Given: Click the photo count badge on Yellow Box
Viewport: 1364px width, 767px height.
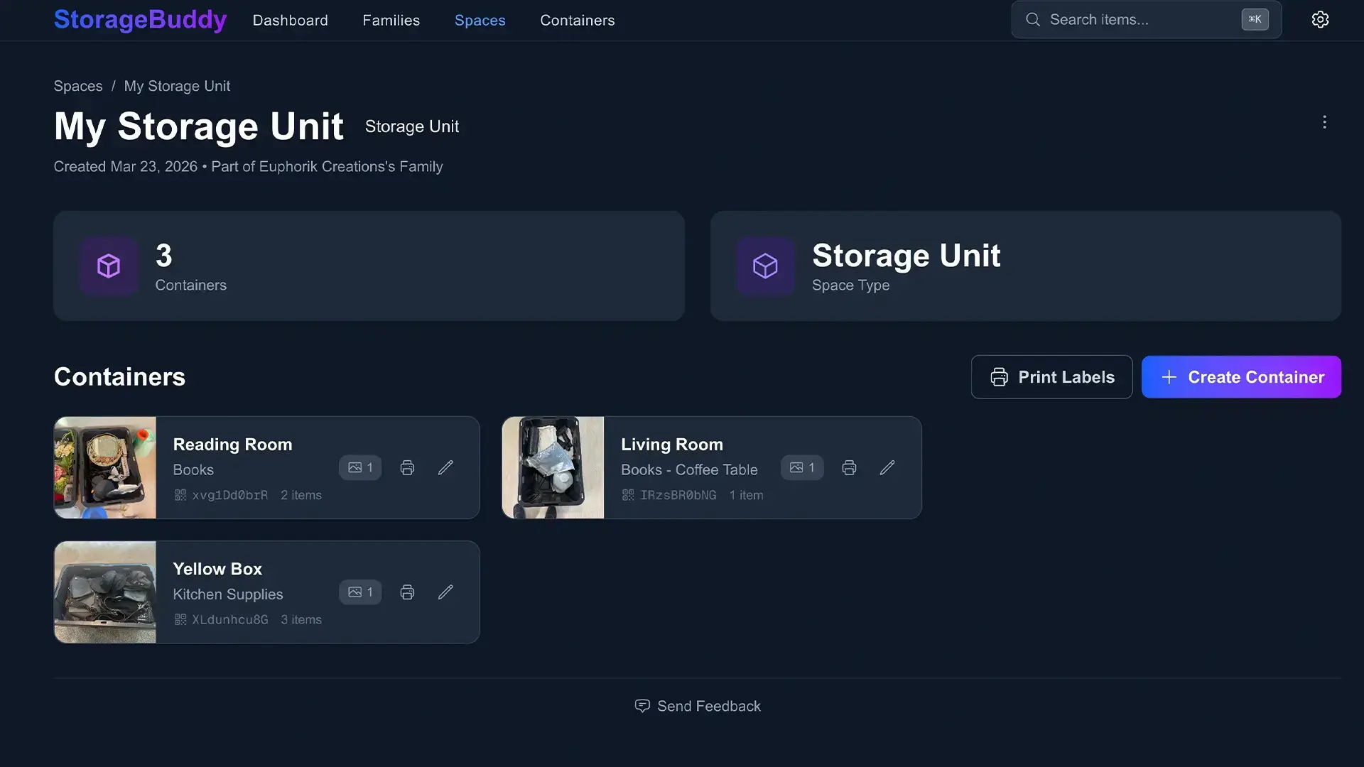Looking at the screenshot, I should (x=359, y=592).
